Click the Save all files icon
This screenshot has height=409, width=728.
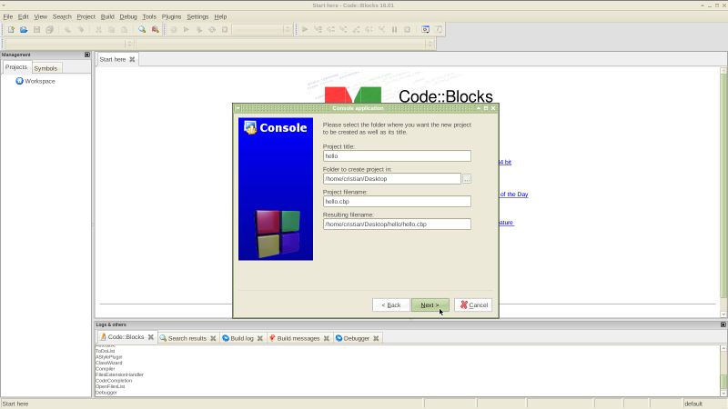point(50,29)
